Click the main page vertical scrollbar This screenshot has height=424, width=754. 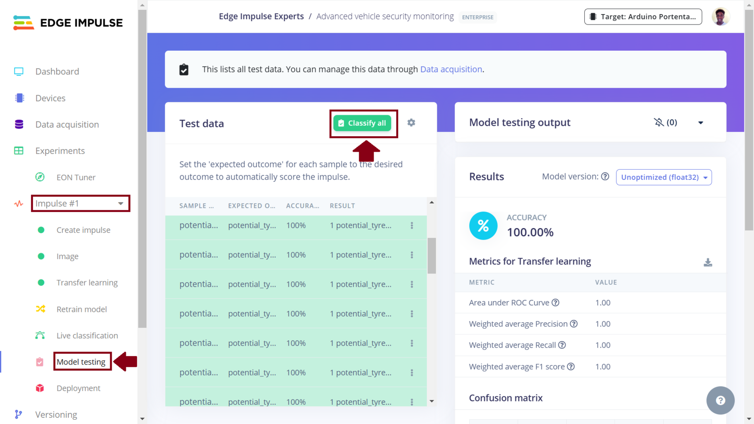pos(749,120)
